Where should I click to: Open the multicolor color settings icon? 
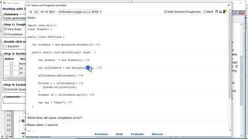click(225, 12)
